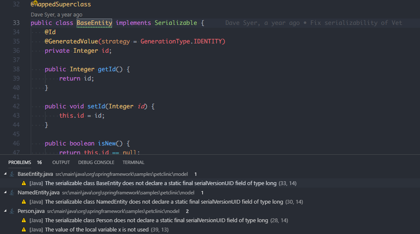
Task: Switch to the PROBLEMS tab
Action: point(19,162)
